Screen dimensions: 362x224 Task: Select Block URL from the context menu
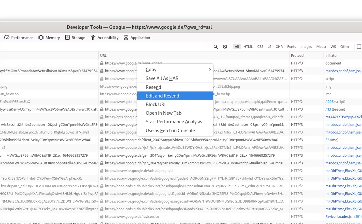[x=175, y=104]
